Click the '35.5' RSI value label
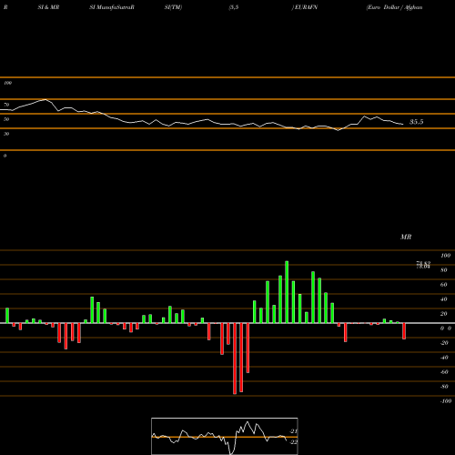The width and height of the screenshot is (455, 455). click(416, 122)
